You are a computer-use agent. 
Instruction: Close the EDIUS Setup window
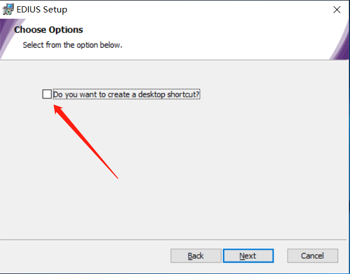point(337,10)
